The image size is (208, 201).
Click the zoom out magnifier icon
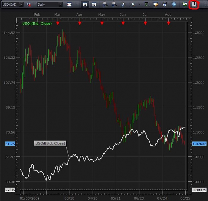[114, 4]
